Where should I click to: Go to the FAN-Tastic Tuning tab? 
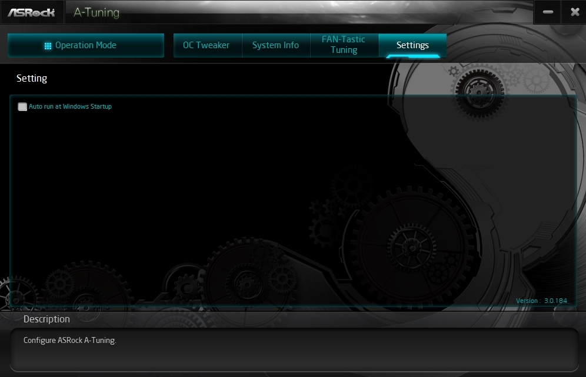[344, 45]
